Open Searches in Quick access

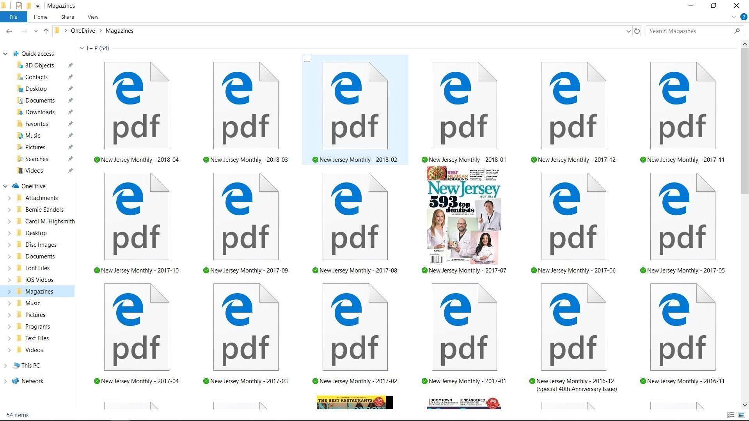click(37, 159)
